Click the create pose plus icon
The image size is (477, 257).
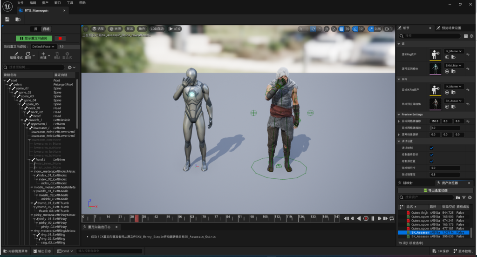click(43, 54)
